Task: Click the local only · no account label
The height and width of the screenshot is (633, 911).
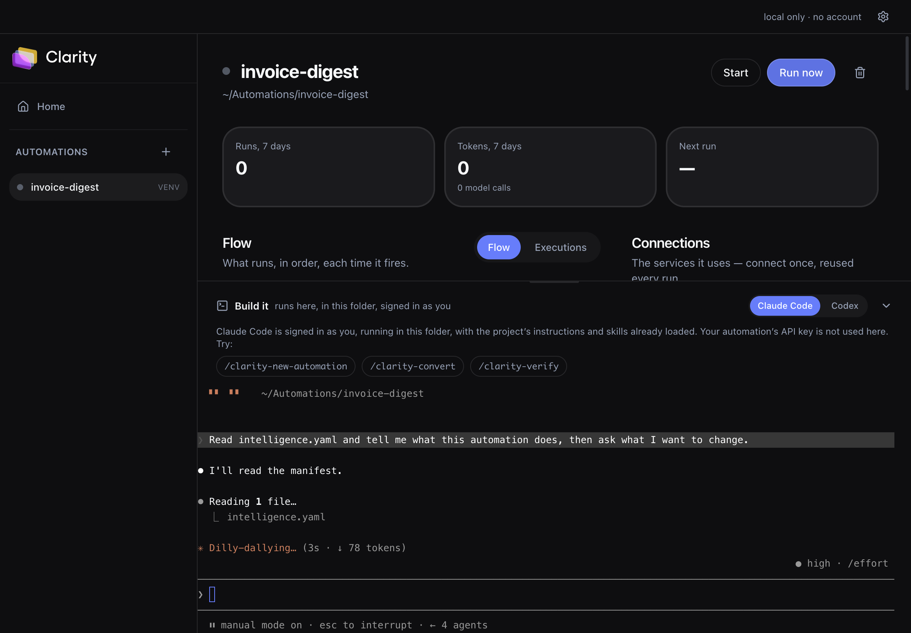Action: 812,17
